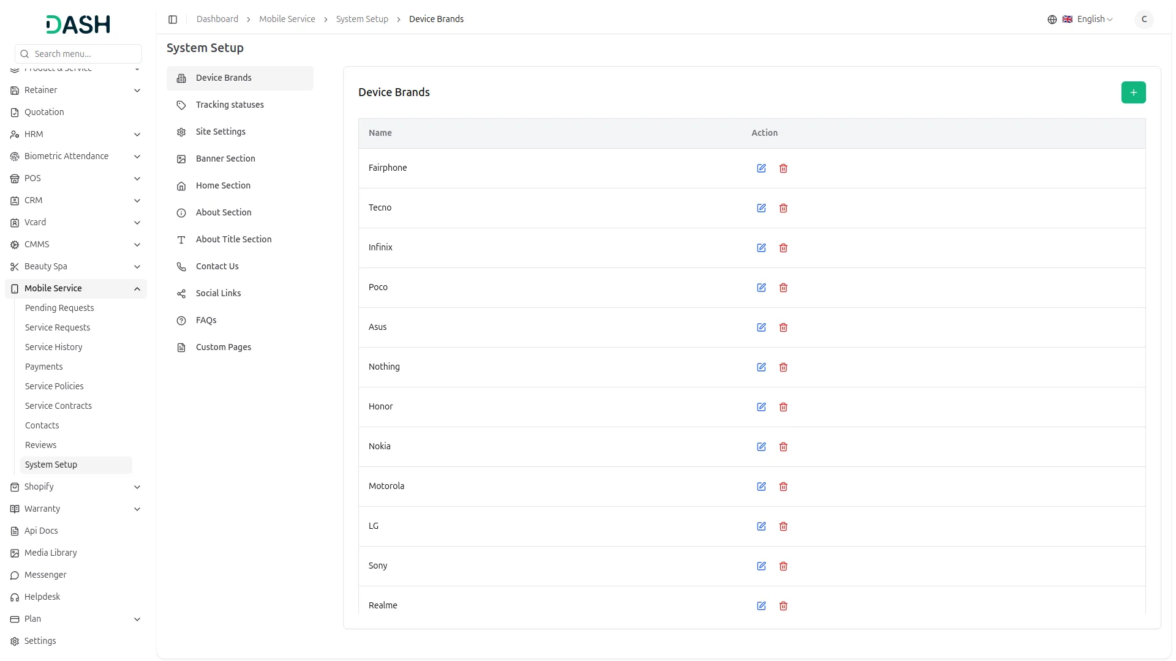Expand the Shopify menu
The height and width of the screenshot is (661, 1176).
[76, 487]
